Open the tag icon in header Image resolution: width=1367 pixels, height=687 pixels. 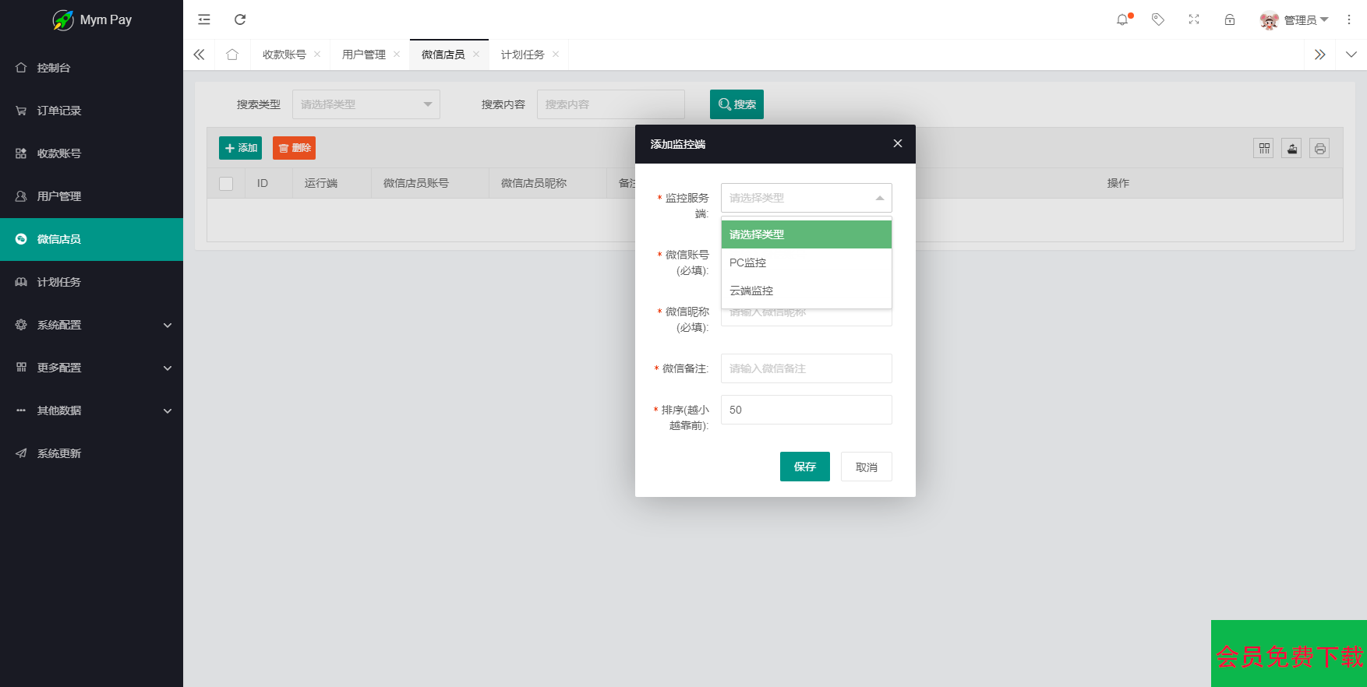pos(1158,20)
